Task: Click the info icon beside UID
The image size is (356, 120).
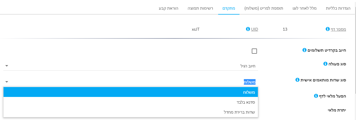Action: coord(248,29)
